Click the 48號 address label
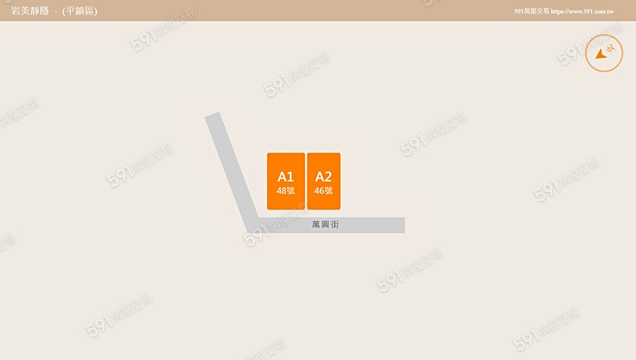 [285, 191]
